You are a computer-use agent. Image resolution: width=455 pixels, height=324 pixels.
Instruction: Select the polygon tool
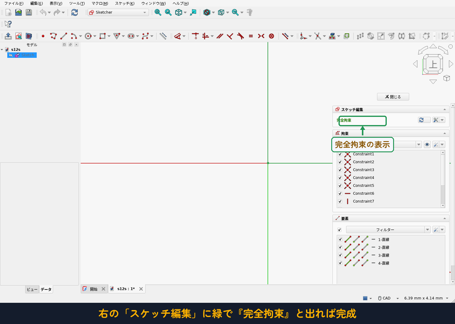click(117, 36)
